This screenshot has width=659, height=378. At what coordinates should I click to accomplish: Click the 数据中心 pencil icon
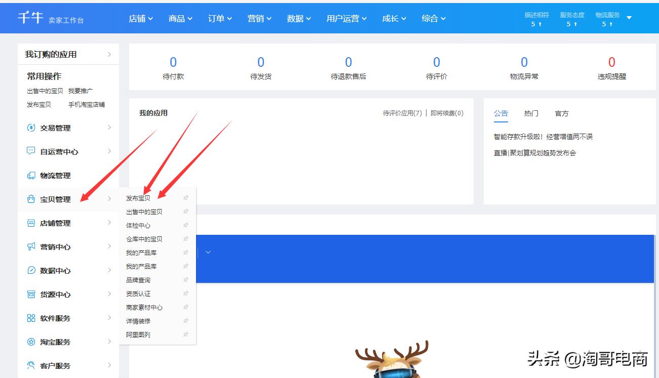click(x=31, y=271)
